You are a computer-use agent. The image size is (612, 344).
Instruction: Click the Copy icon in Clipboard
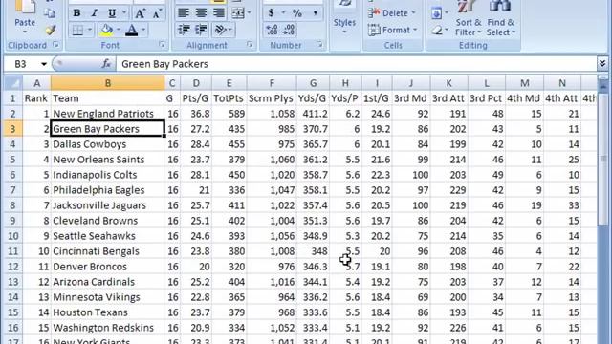click(x=50, y=13)
